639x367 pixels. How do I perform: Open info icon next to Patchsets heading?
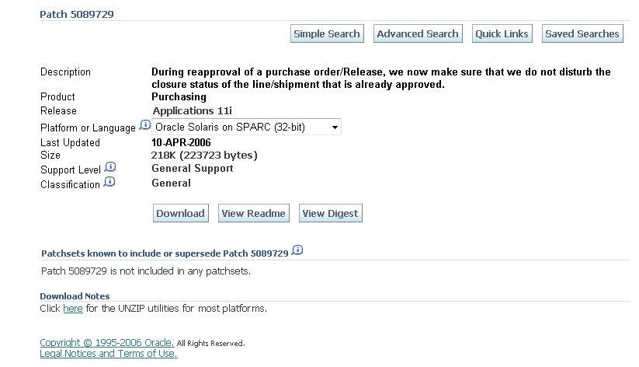(297, 250)
